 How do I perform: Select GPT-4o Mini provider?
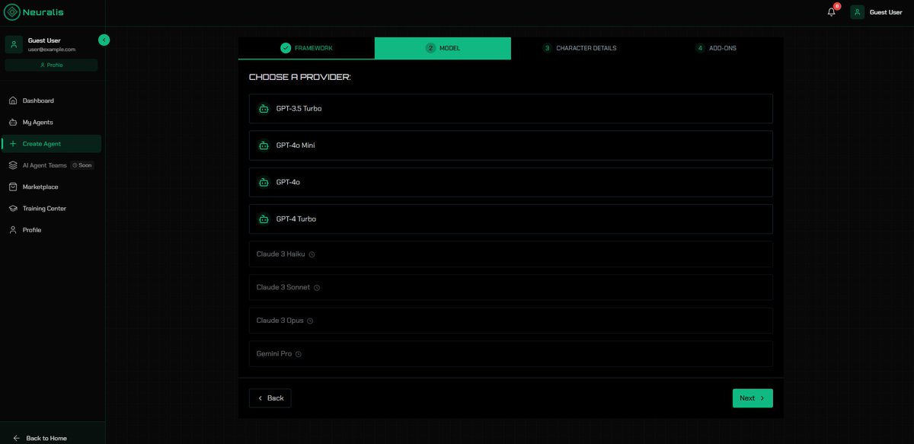(x=511, y=145)
